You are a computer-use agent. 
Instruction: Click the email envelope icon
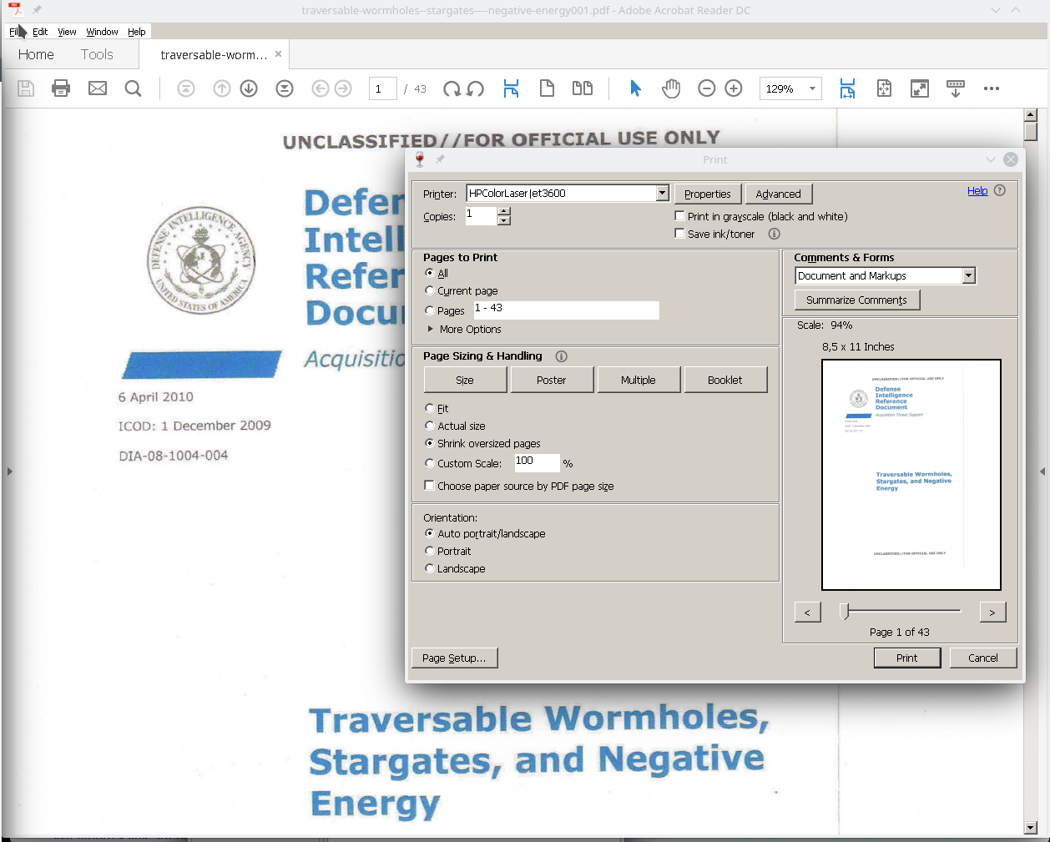(98, 88)
